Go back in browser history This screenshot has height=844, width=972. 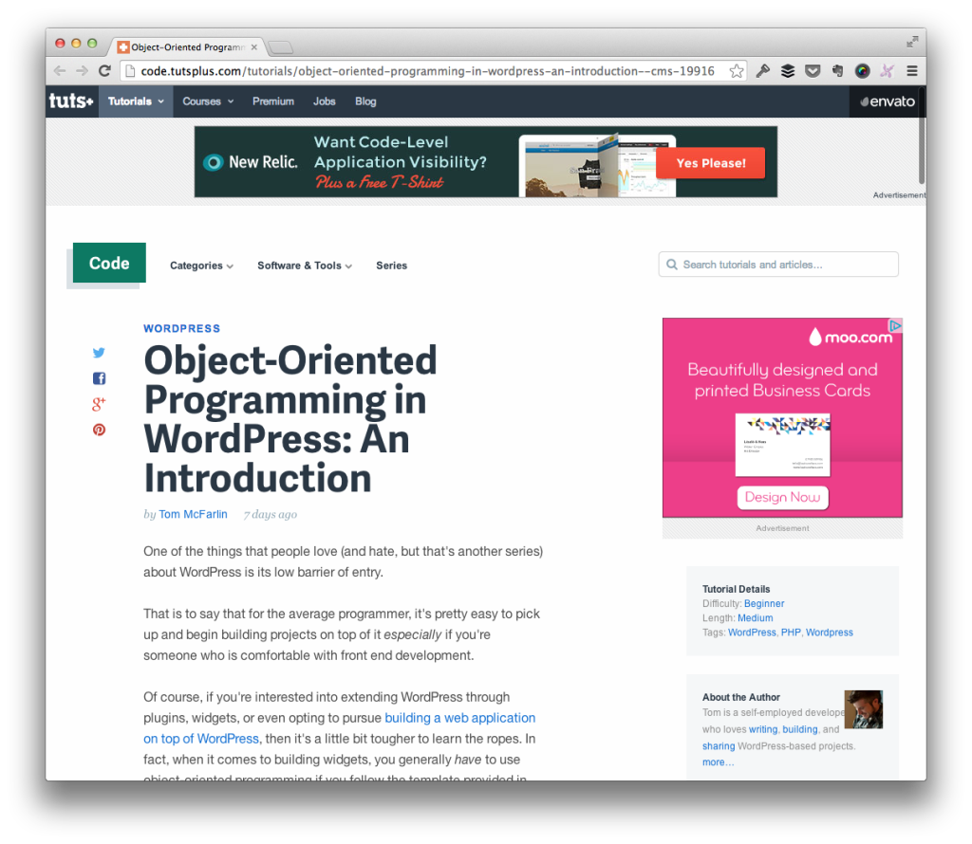point(60,70)
